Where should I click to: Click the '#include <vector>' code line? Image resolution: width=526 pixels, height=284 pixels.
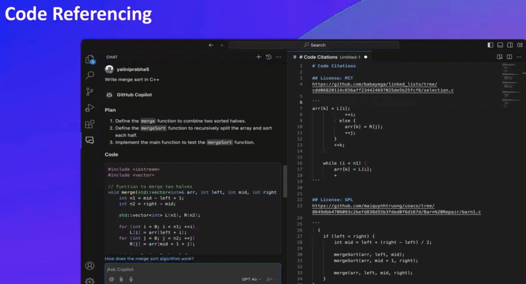point(131,175)
